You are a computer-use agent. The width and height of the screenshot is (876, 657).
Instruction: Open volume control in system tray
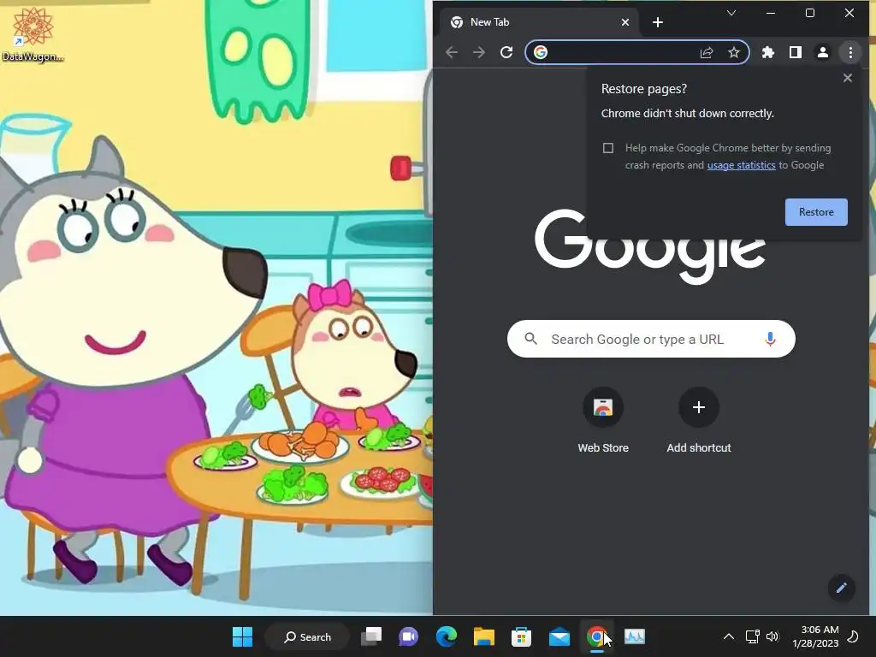pos(772,636)
